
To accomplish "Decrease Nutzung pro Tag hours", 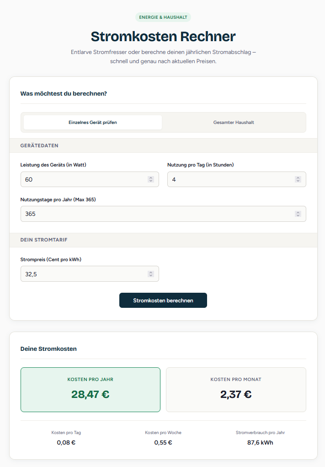I will (x=298, y=181).
